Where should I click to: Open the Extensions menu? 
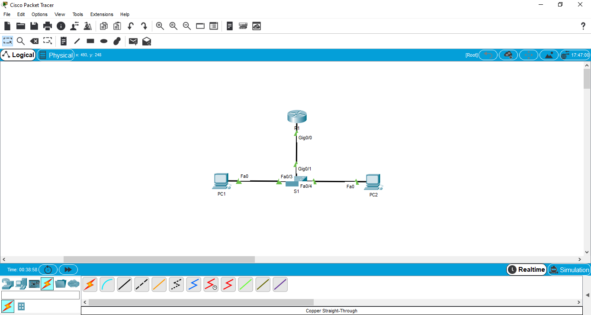click(102, 14)
